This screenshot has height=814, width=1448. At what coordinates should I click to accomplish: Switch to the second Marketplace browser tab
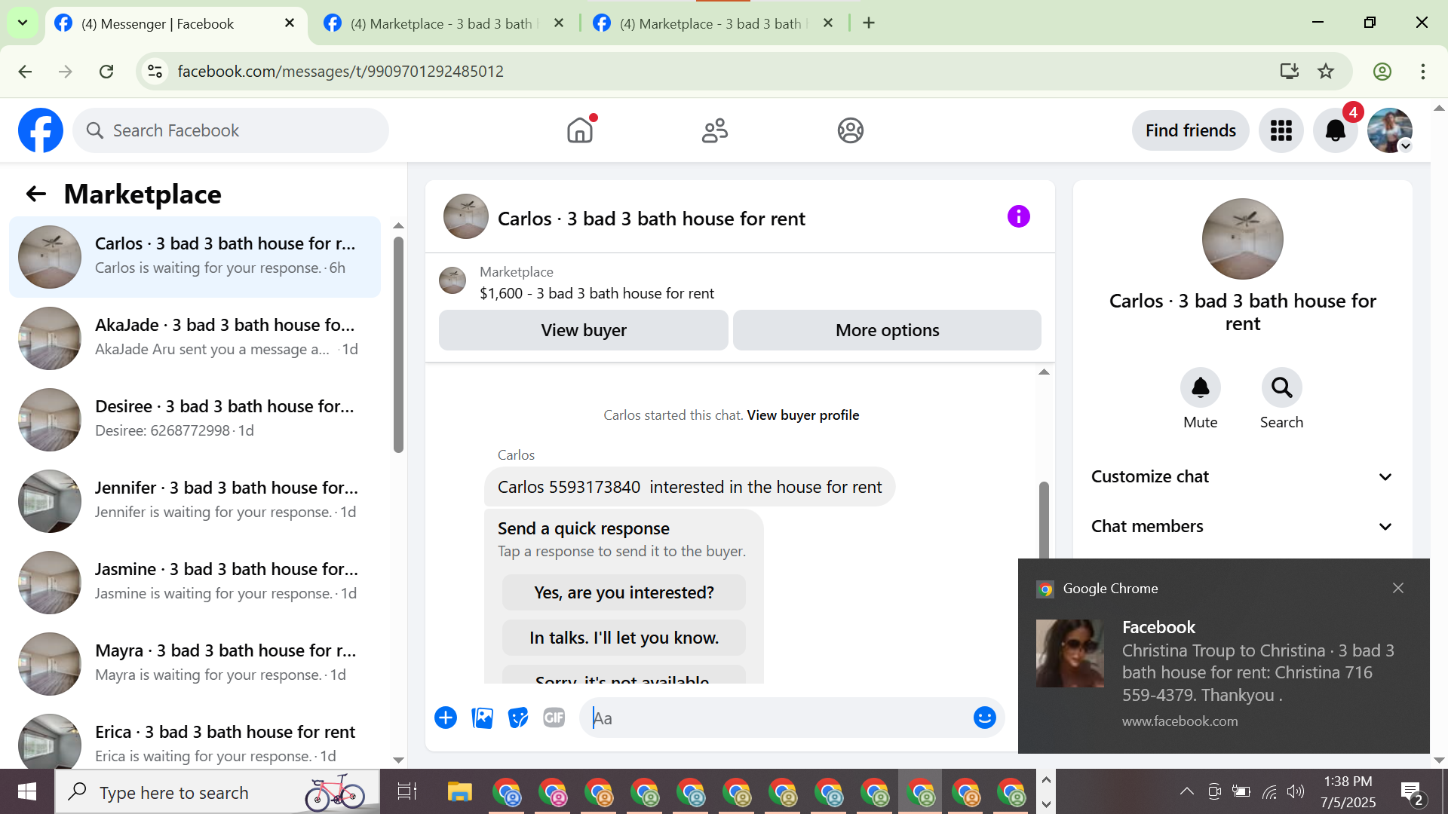pos(709,23)
